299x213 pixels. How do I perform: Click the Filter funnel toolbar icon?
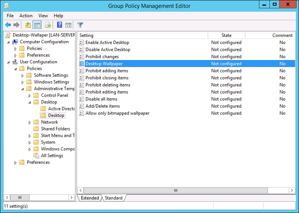(80, 25)
